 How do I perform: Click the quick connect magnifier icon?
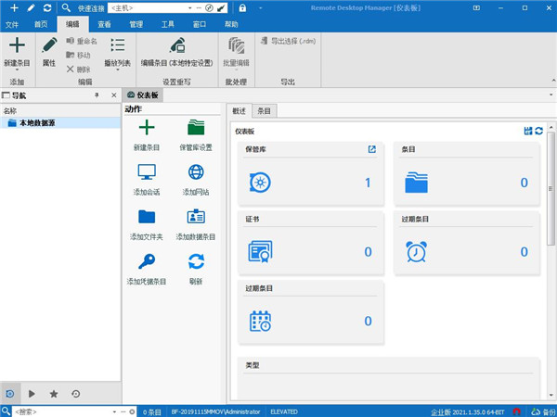[x=66, y=7]
